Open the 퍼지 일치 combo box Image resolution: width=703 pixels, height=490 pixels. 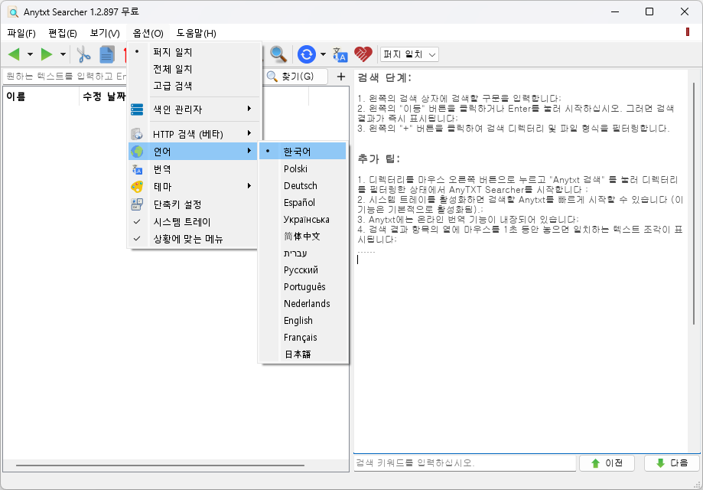(x=409, y=54)
